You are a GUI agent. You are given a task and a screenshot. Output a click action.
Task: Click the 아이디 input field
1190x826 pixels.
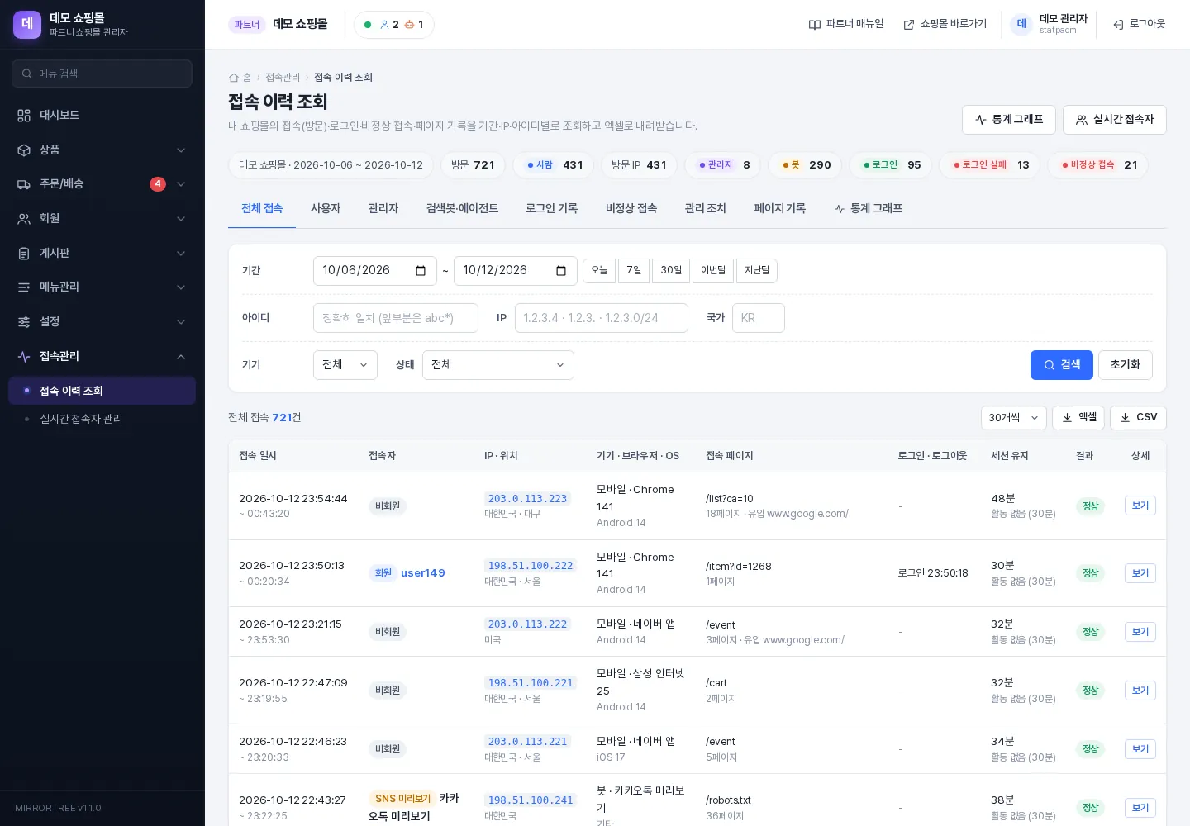point(396,318)
